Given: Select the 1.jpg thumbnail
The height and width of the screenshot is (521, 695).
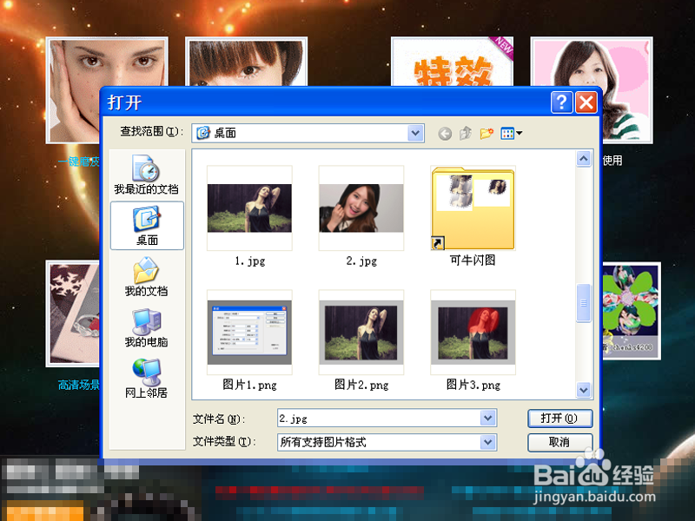Looking at the screenshot, I should click(249, 208).
